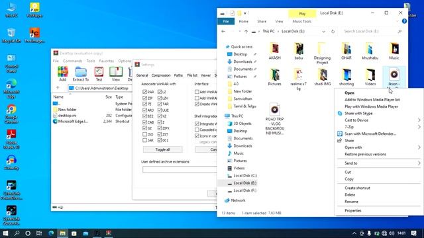Viewport: 424px width, 238px height.
Task: Refresh the Local Disk (E:) view
Action: [333, 31]
